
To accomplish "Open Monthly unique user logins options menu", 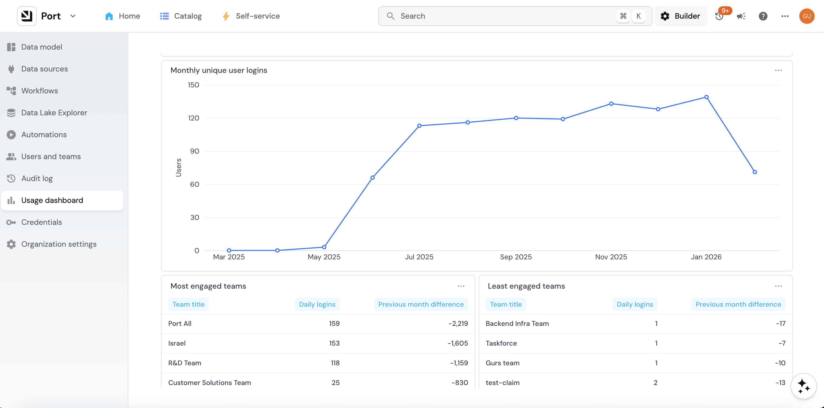I will tap(778, 70).
